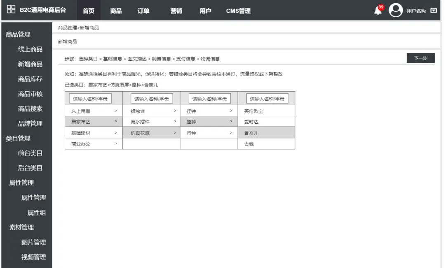Open the 用户 top menu
Viewport: 445px width, 268px height.
[205, 11]
